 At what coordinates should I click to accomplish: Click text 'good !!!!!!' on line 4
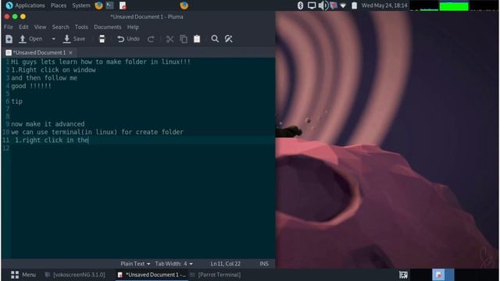pos(31,86)
